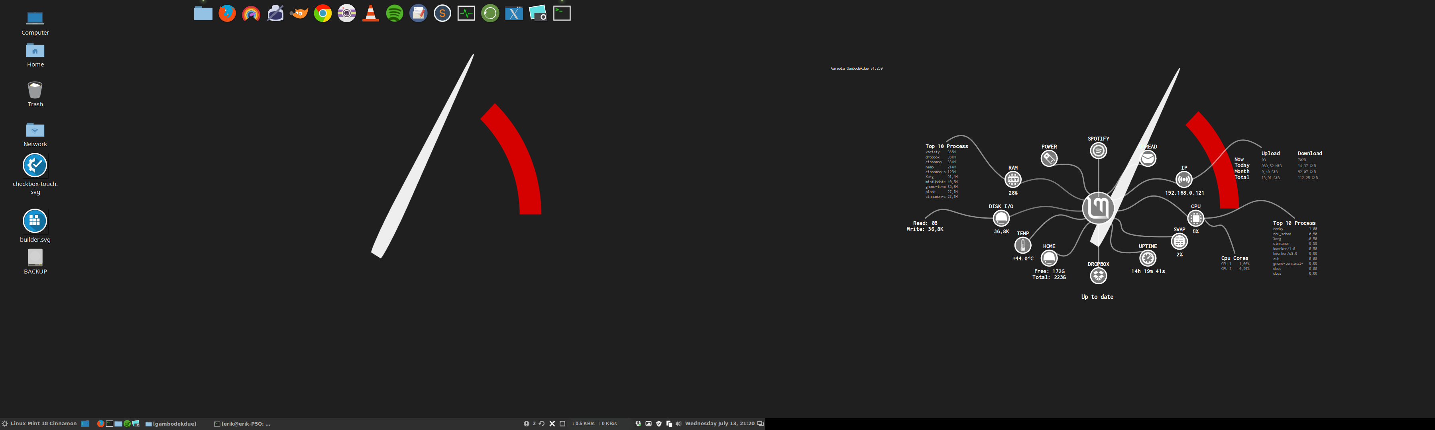Select the checkbox-touch.svg desktop file
Screen dimensions: 1435x430
(x=35, y=166)
